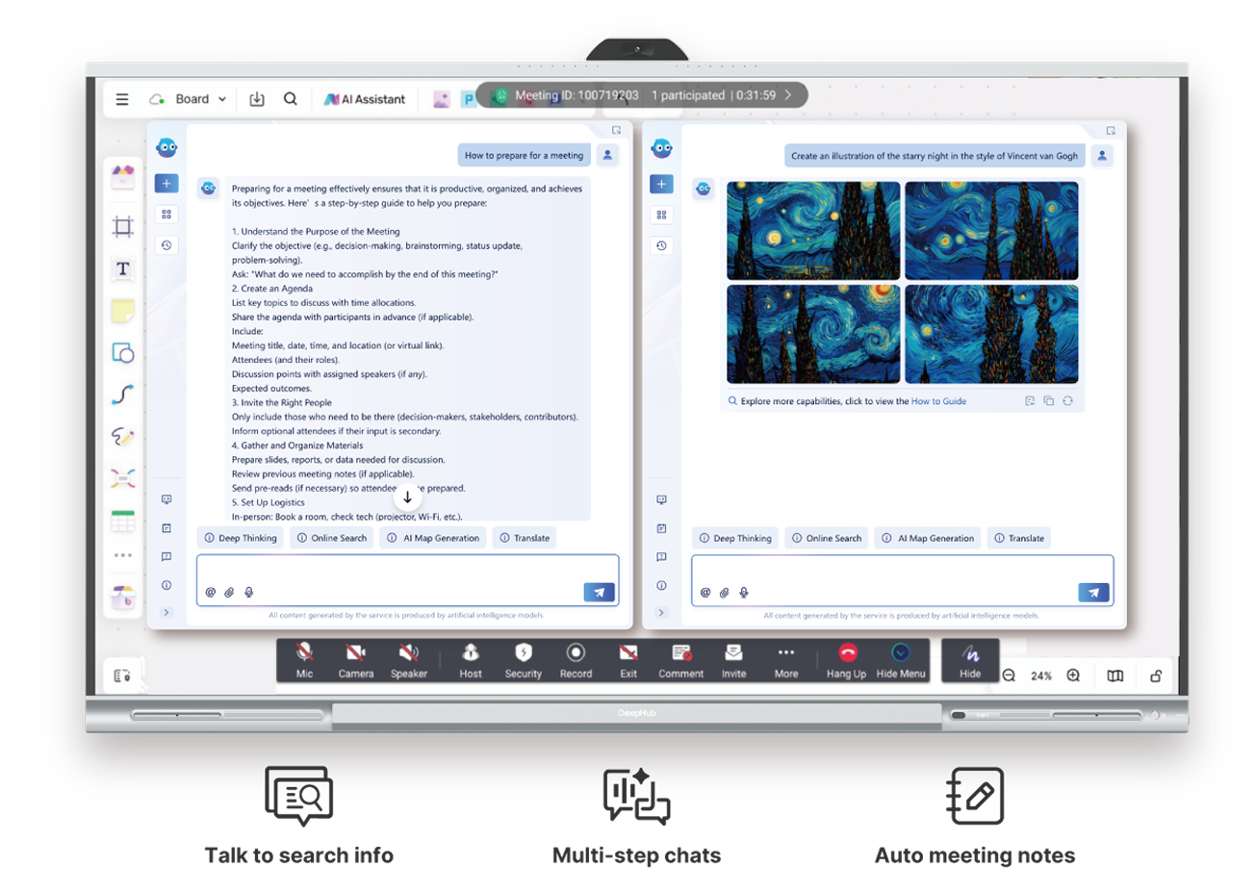Image resolution: width=1255 pixels, height=892 pixels.
Task: Enable Deep Thinking in left chat panel
Action: [241, 538]
